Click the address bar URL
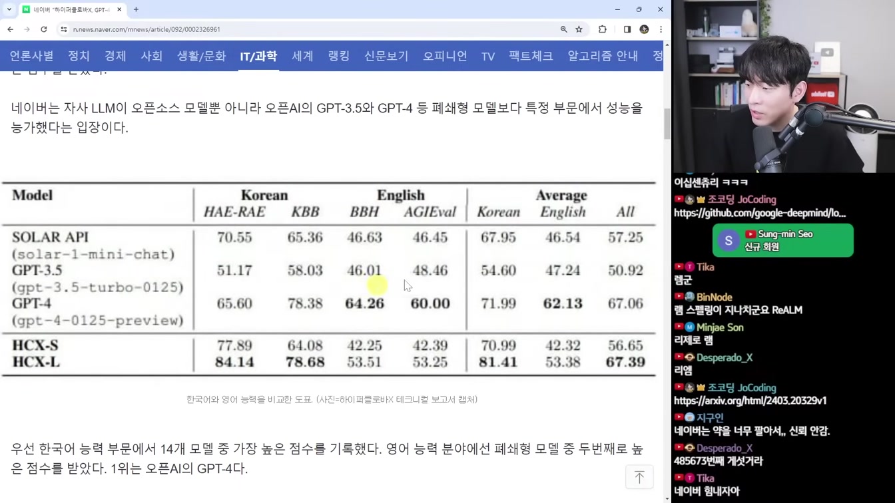The height and width of the screenshot is (503, 895). (147, 29)
